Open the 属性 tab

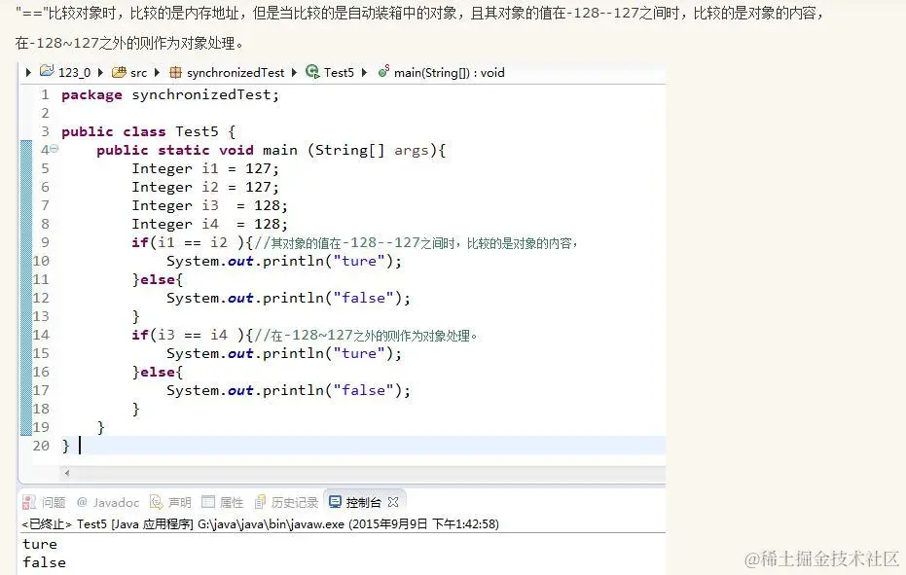tap(232, 502)
